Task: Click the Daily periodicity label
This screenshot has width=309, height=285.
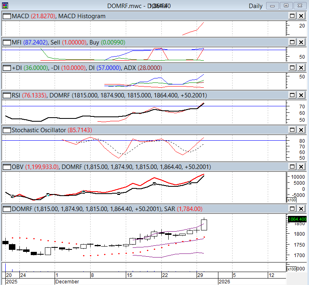Action: point(256,6)
